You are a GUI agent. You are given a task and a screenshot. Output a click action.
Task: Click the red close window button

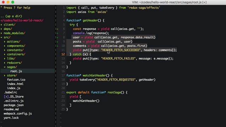[3, 2]
